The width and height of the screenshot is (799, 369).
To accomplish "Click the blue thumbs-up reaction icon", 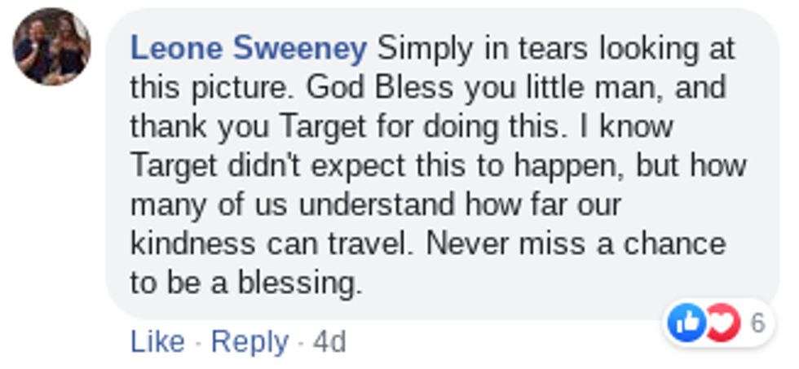I will click(x=686, y=323).
